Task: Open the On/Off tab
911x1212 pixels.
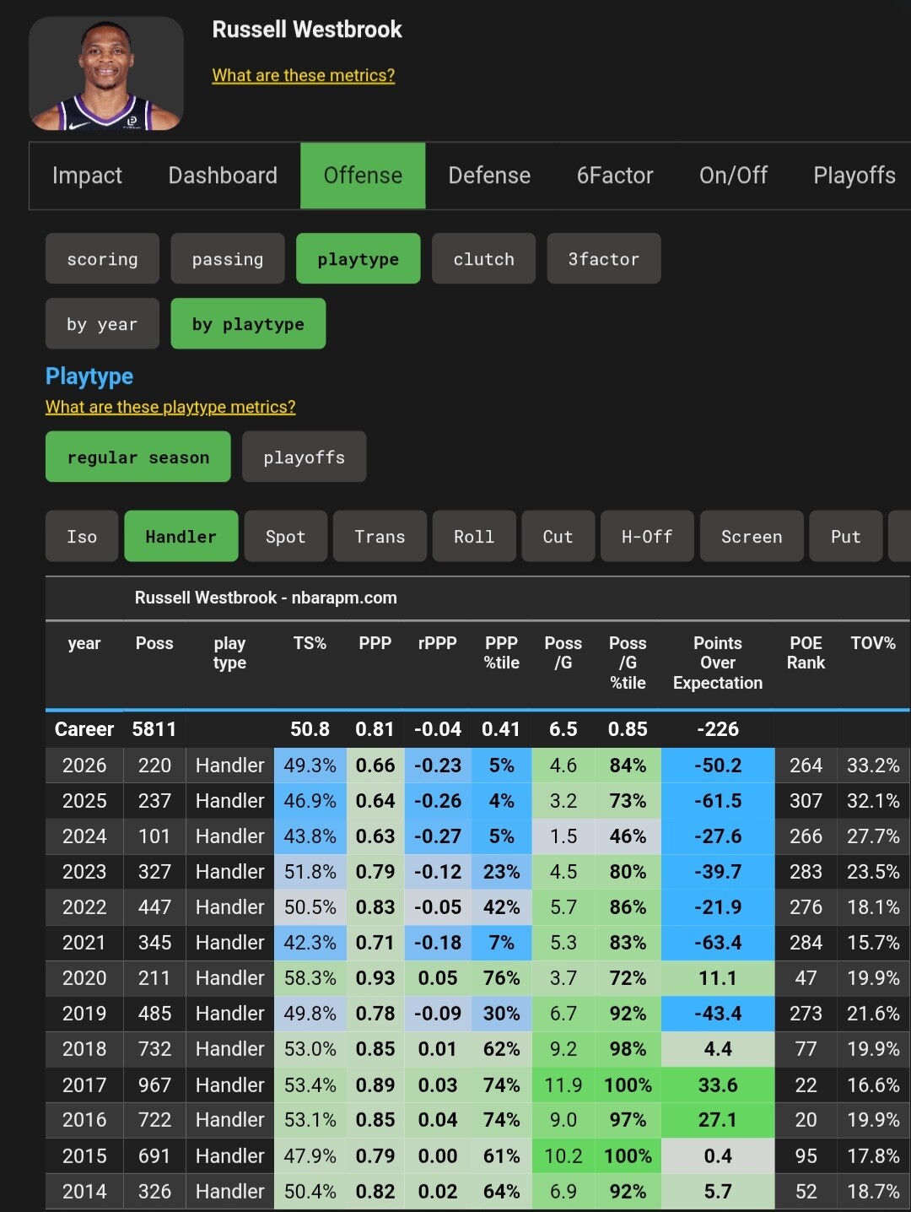Action: coord(733,176)
